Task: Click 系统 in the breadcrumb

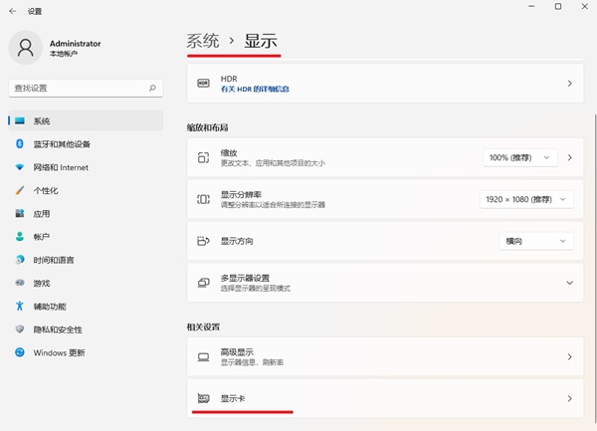Action: 203,41
